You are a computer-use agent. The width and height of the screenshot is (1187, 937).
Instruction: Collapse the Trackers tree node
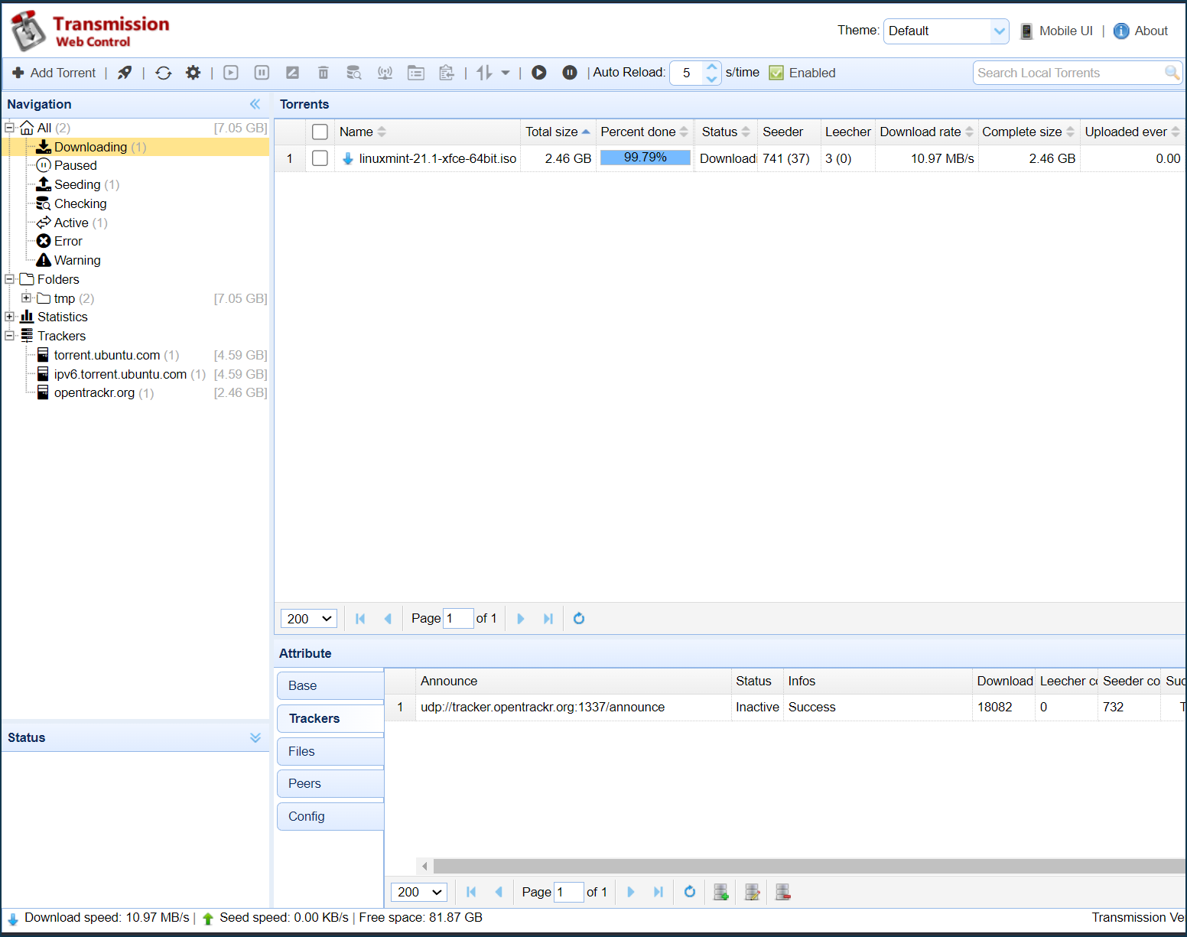click(10, 336)
